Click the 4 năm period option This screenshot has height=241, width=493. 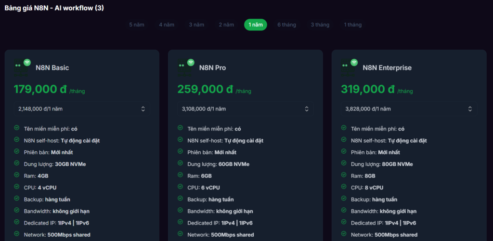click(167, 25)
